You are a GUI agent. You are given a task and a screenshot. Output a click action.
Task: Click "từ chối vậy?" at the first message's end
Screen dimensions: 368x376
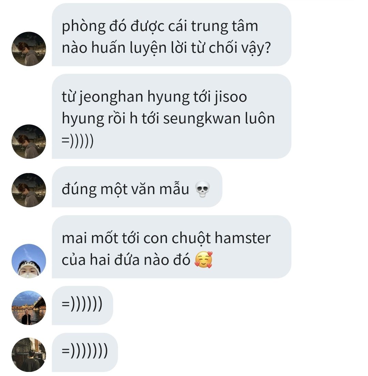231,48
